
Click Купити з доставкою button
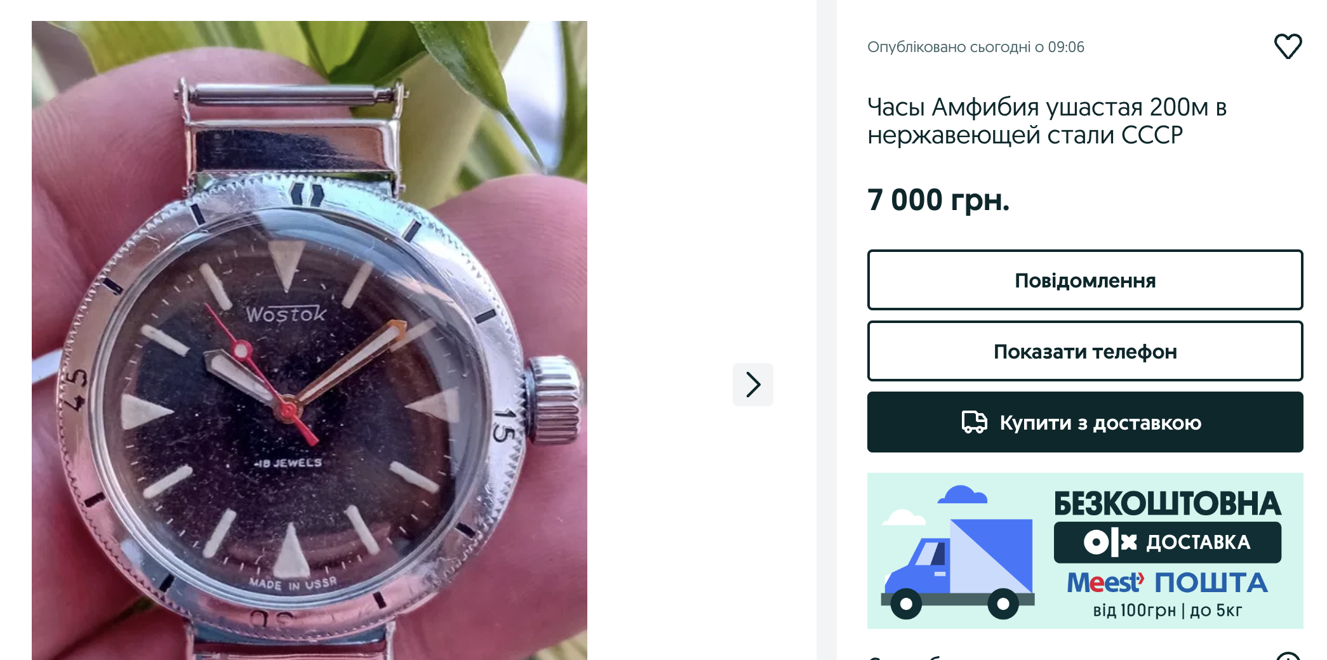(1085, 422)
